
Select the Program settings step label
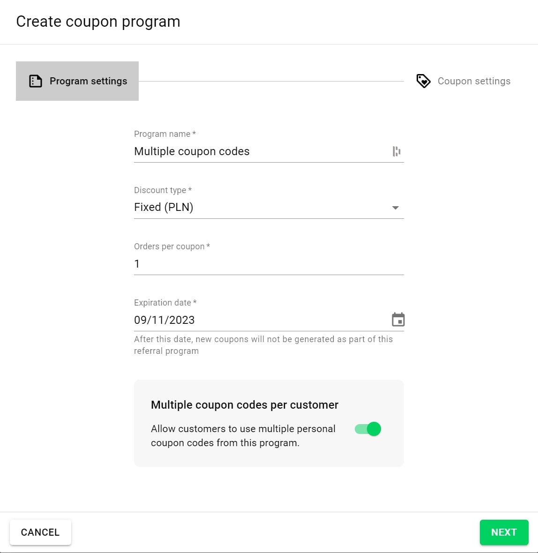[x=88, y=81]
